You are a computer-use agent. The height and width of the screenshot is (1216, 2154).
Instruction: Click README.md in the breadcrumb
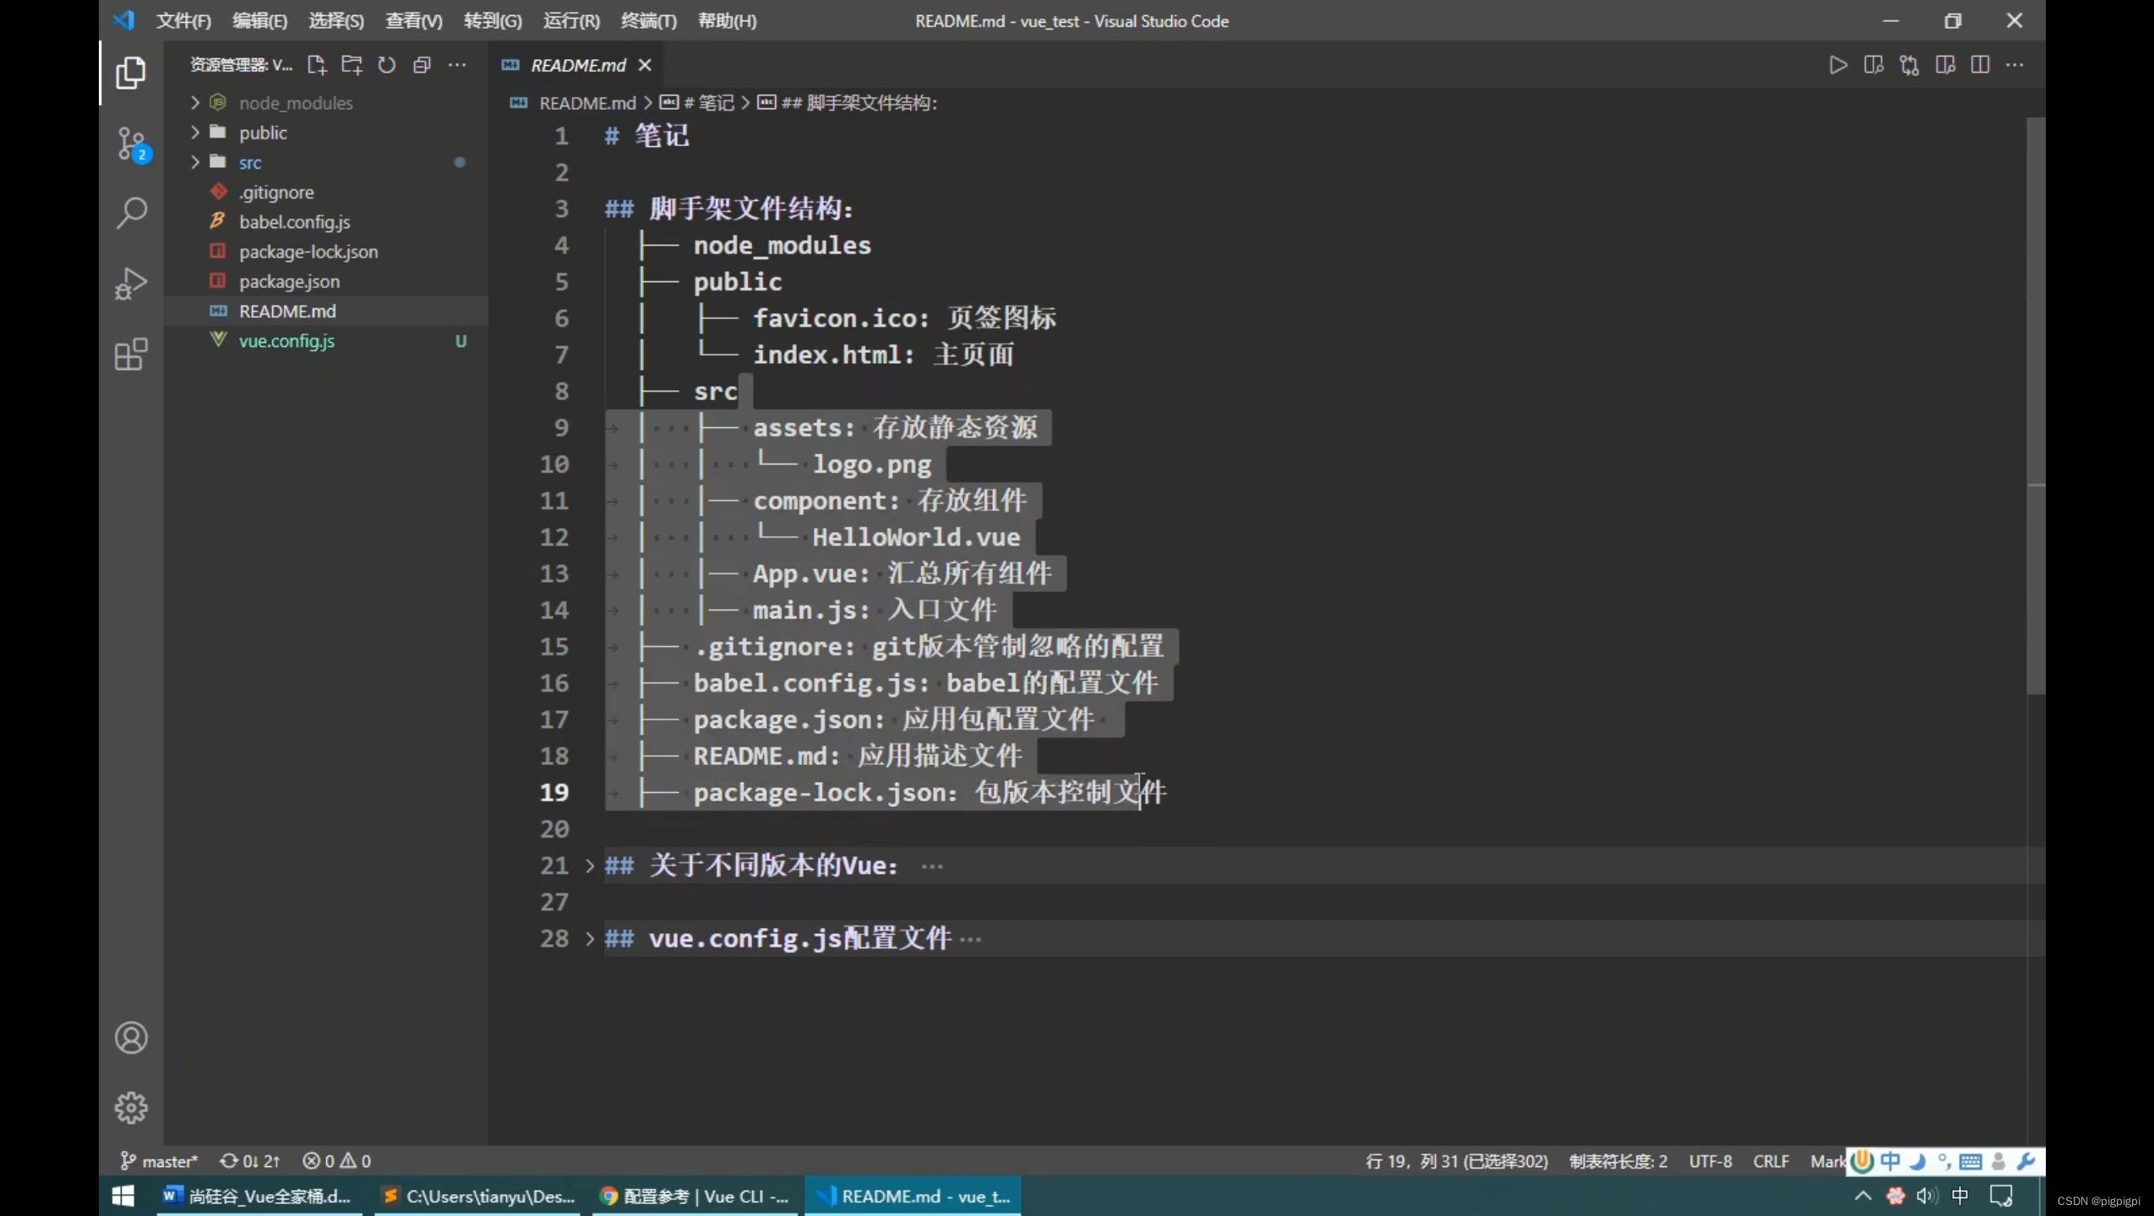pyautogui.click(x=587, y=103)
